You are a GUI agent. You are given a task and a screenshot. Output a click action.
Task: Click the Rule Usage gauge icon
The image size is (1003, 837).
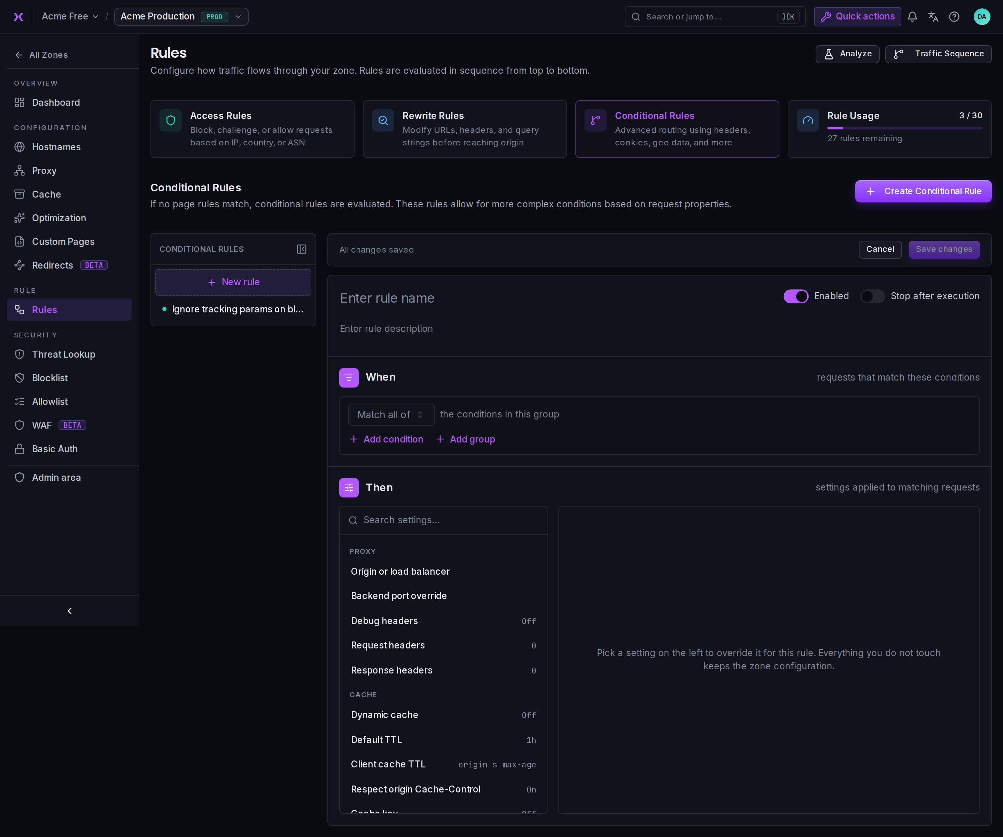click(808, 120)
